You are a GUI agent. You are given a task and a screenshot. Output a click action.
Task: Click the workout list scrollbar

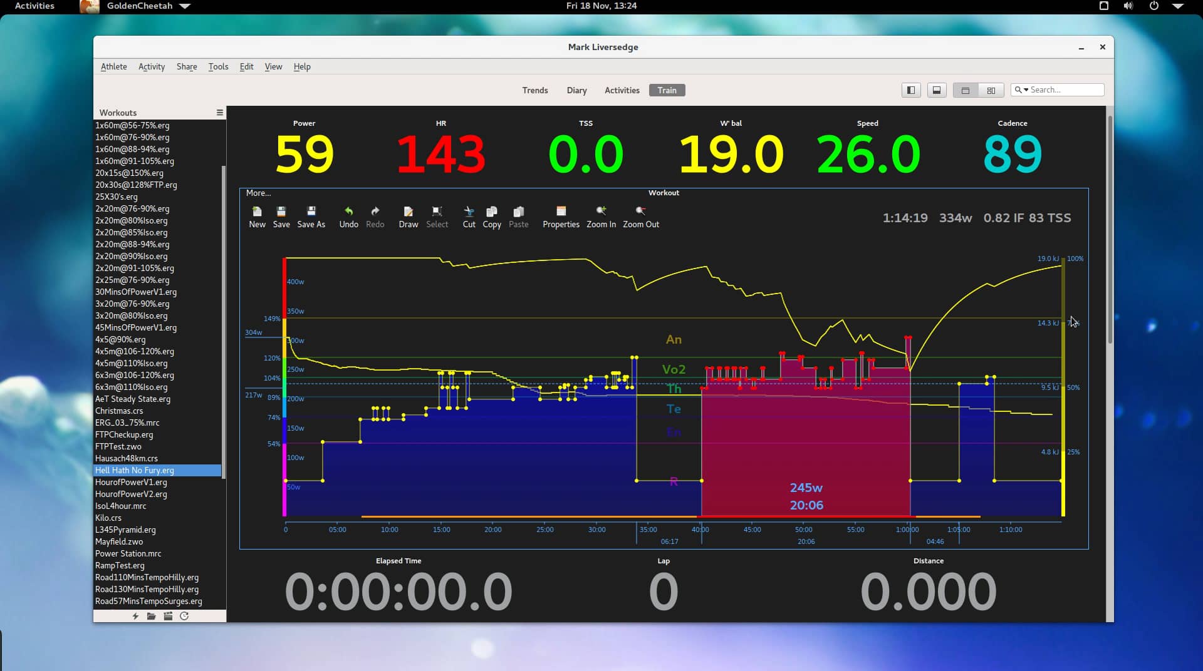[x=224, y=322]
